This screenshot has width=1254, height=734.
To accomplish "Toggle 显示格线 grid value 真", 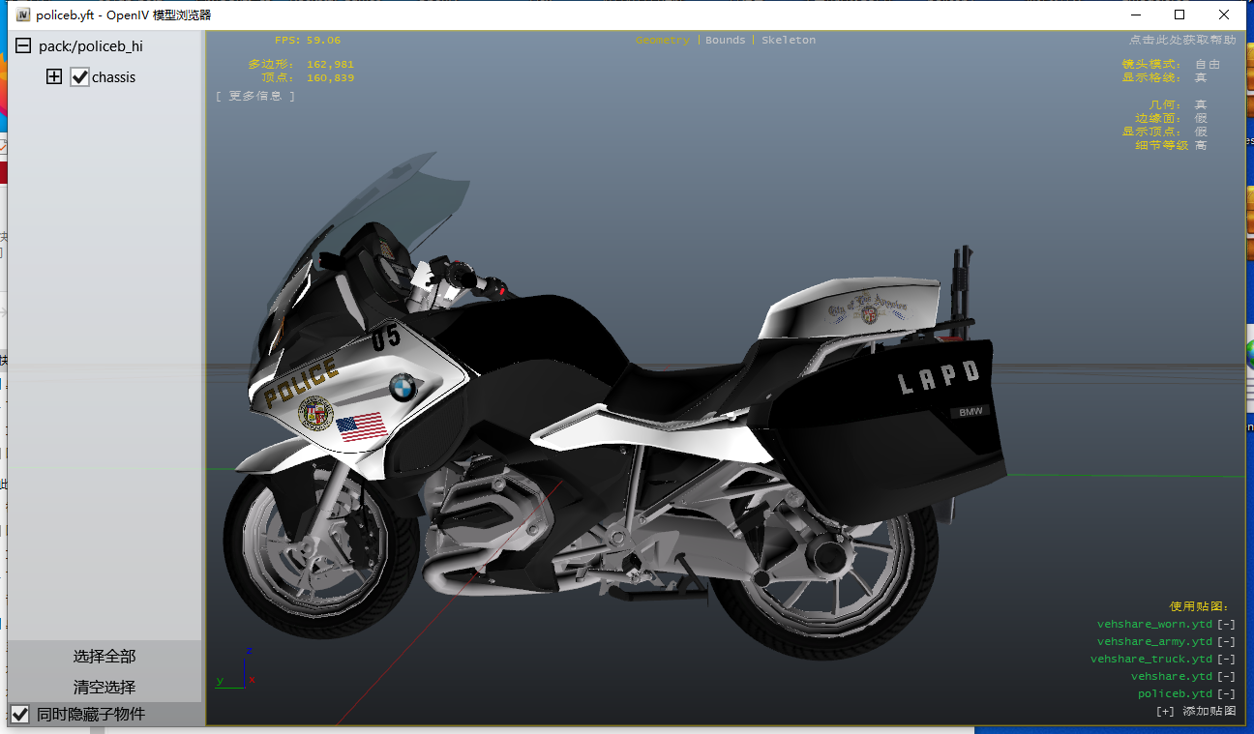I will (1201, 77).
